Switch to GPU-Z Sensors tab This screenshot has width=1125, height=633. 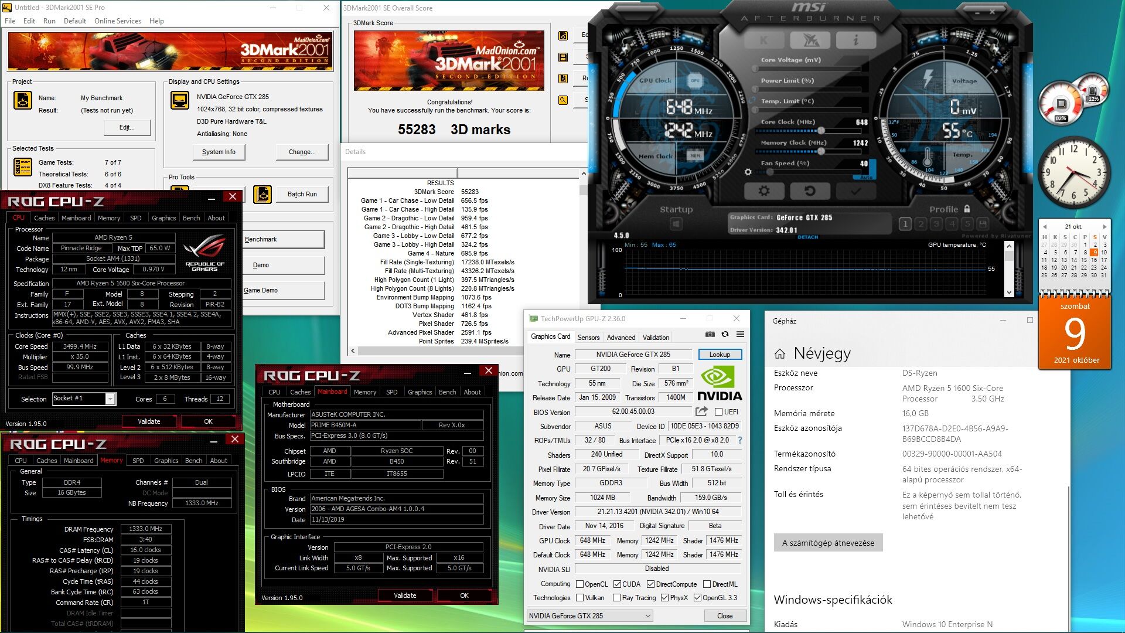588,338
